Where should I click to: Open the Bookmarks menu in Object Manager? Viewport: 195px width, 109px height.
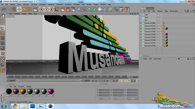tap(174, 11)
